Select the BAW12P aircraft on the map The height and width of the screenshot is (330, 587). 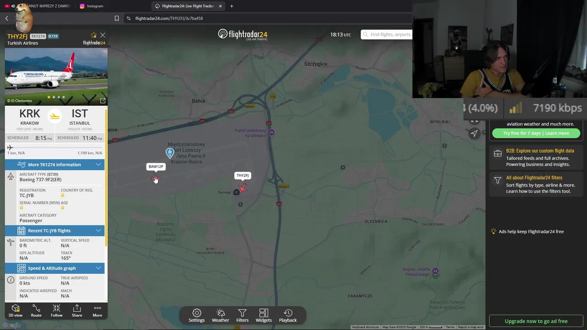(x=156, y=178)
